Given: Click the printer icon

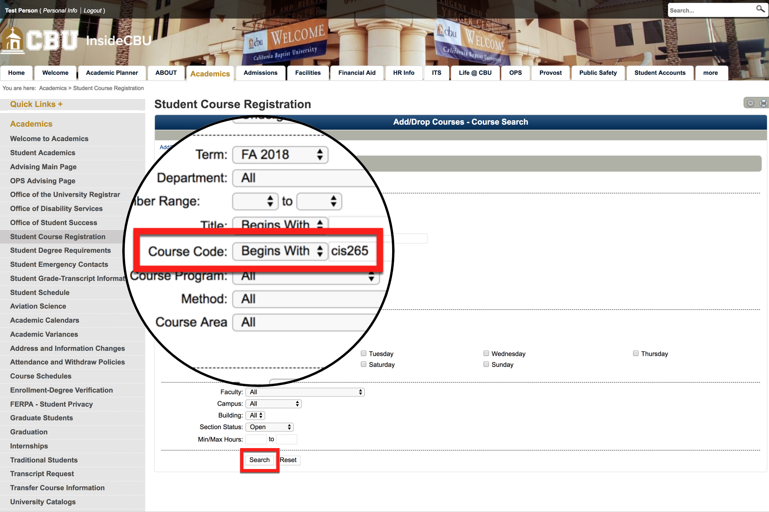Looking at the screenshot, I should pyautogui.click(x=763, y=103).
